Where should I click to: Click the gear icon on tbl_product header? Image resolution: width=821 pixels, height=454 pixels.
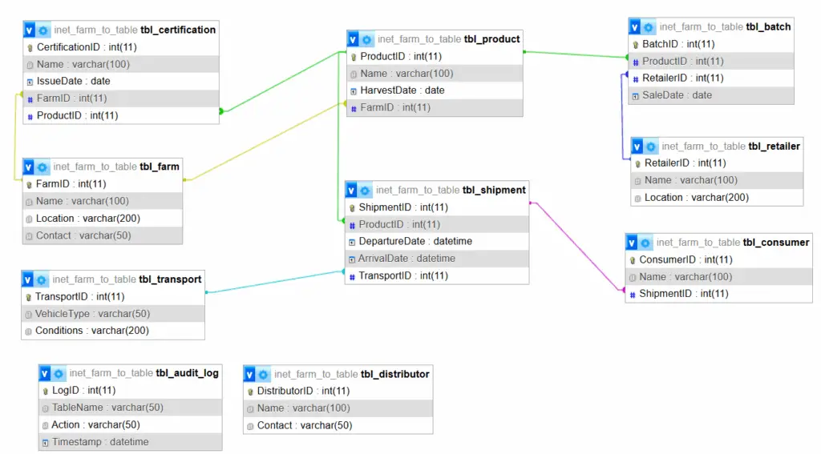coord(367,39)
